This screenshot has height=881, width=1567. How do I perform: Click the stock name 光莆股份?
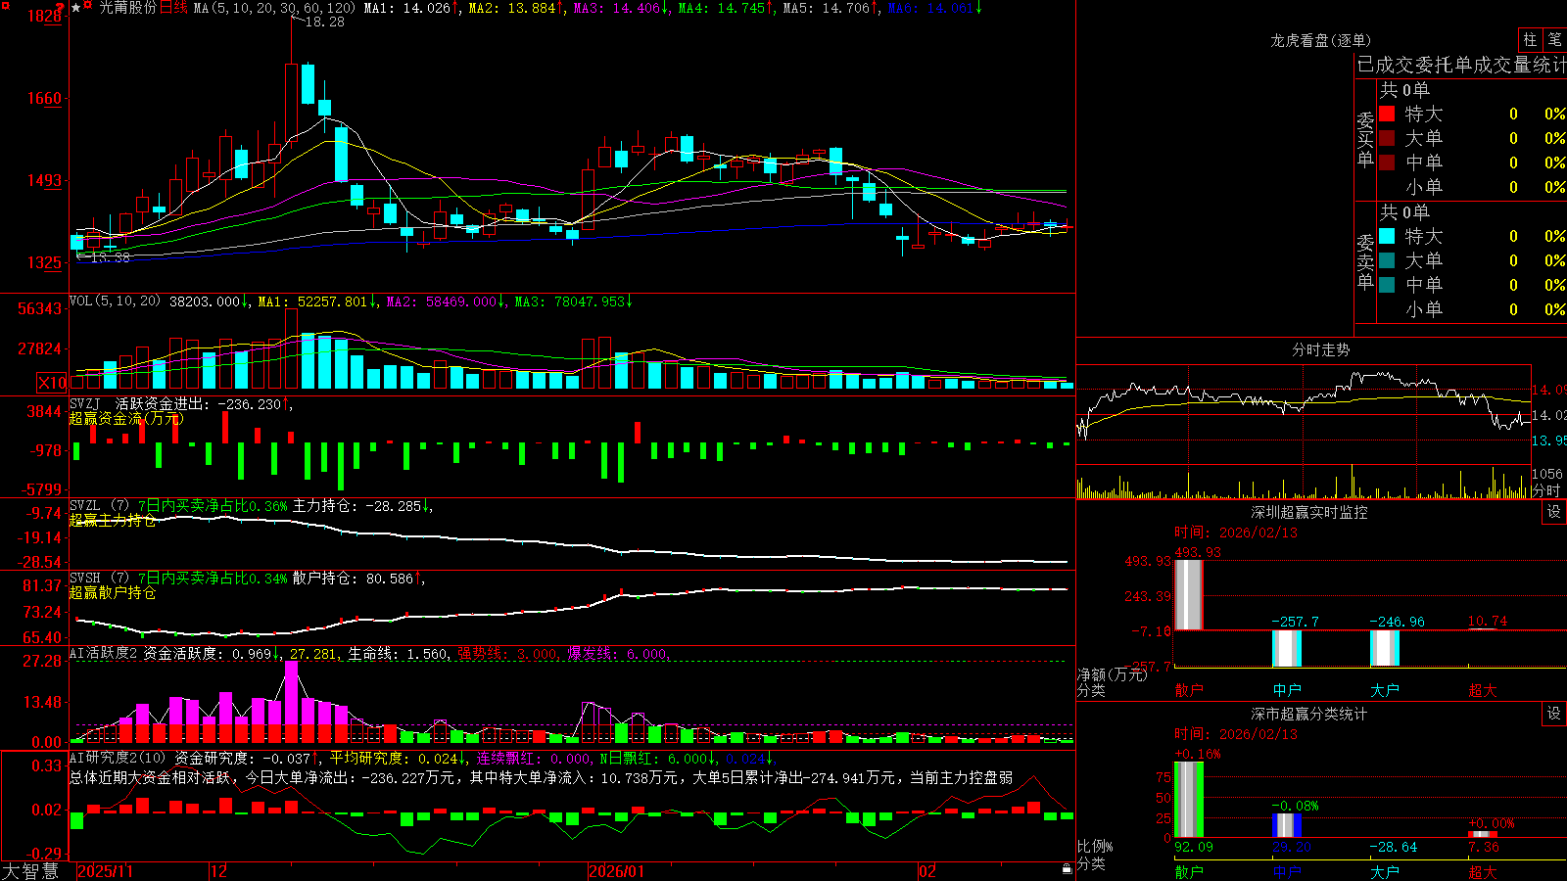coord(127,8)
